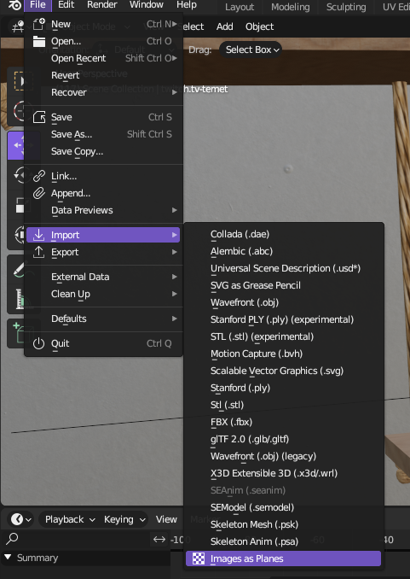Choose Revert from File menu
Viewport: 410px width, 579px height.
pyautogui.click(x=104, y=75)
